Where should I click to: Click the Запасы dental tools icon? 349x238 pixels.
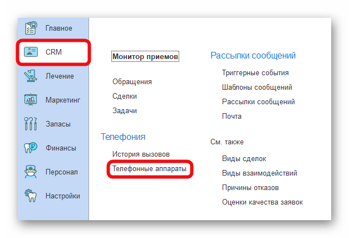pyautogui.click(x=31, y=124)
